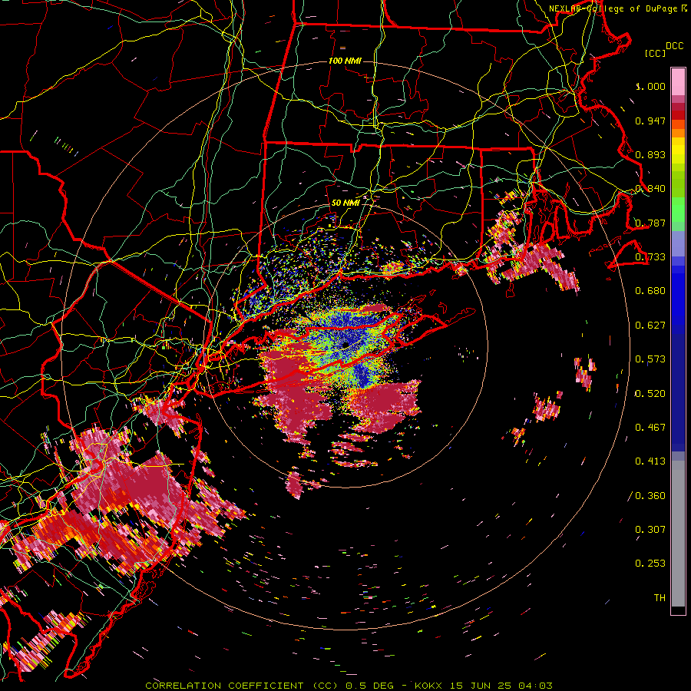Pick the light pink band at color scale top
Image resolution: width=691 pixels, height=691 pixels.
pyautogui.click(x=678, y=81)
